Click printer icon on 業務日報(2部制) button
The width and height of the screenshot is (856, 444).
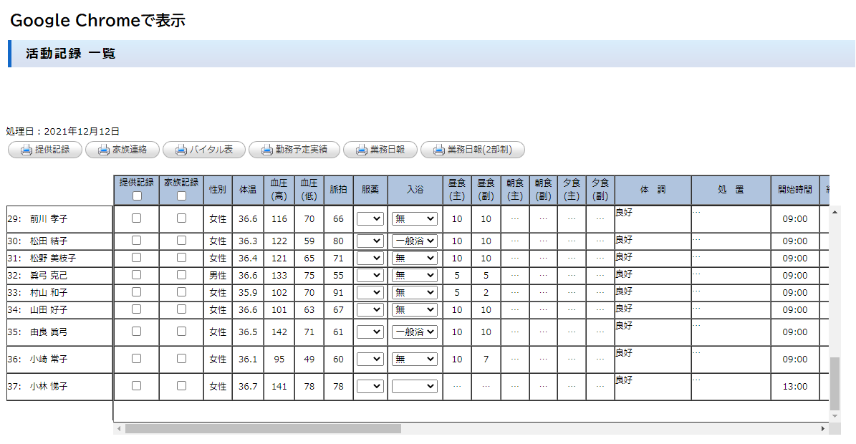tap(439, 150)
